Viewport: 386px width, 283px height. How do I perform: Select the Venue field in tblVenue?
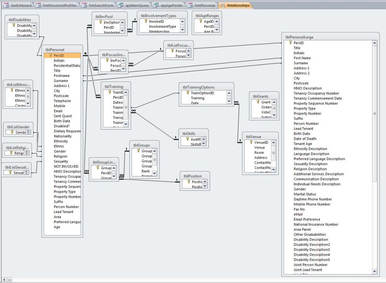(x=259, y=148)
